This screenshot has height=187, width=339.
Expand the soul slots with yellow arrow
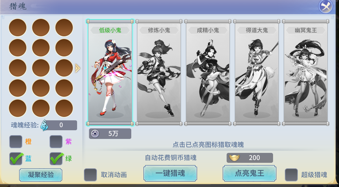coord(78,68)
